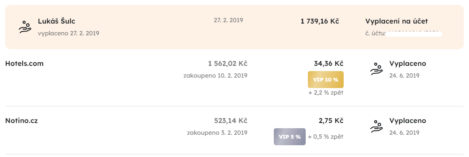Click the hidden account number field
469x157 pixels.
414,34
